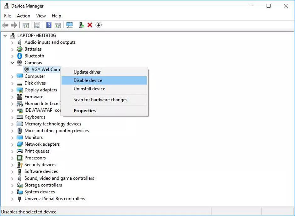Select the Universal Serial Bus controllers label

click(x=55, y=199)
